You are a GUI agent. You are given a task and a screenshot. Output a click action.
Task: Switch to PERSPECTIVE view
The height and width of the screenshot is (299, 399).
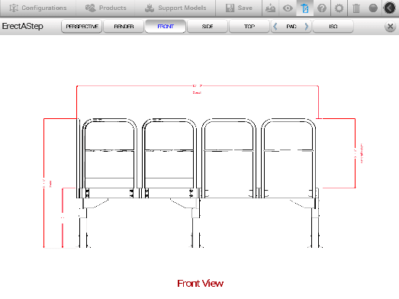82,26
